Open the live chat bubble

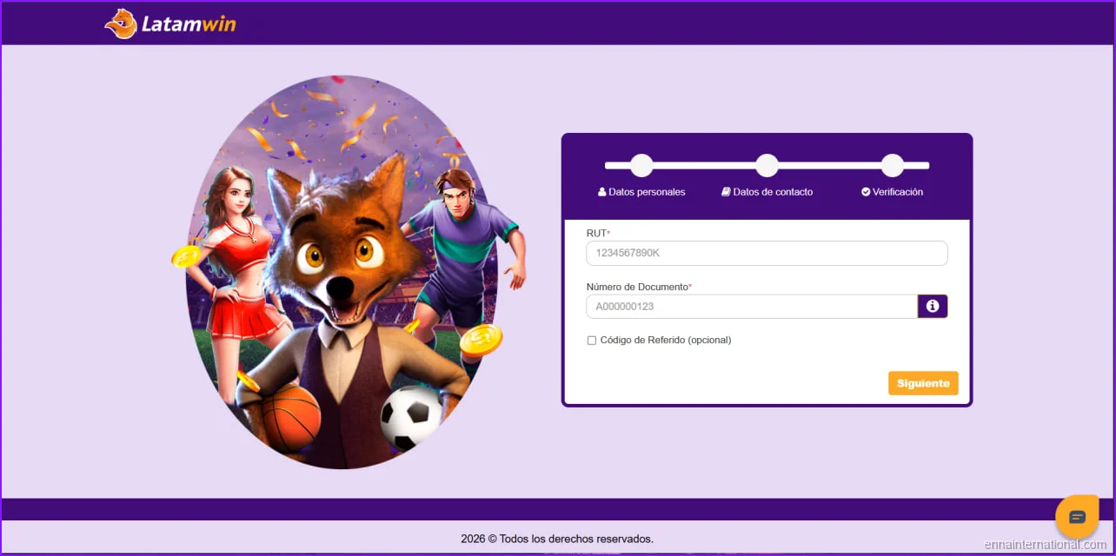pos(1077,517)
